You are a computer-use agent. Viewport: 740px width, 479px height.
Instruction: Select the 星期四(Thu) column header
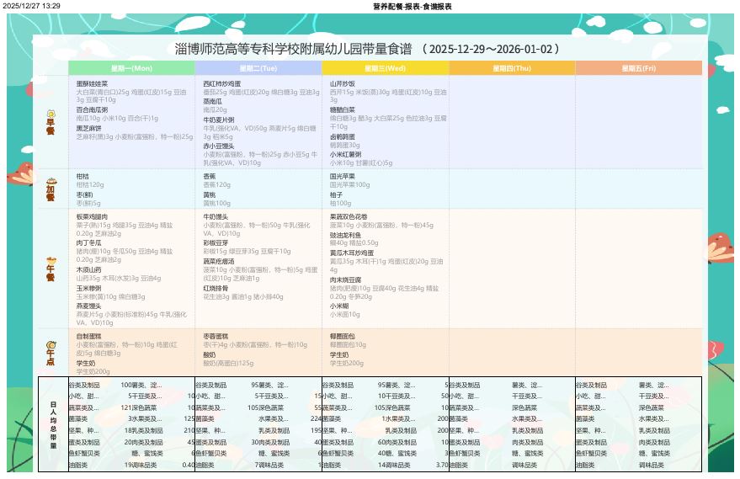[512, 67]
